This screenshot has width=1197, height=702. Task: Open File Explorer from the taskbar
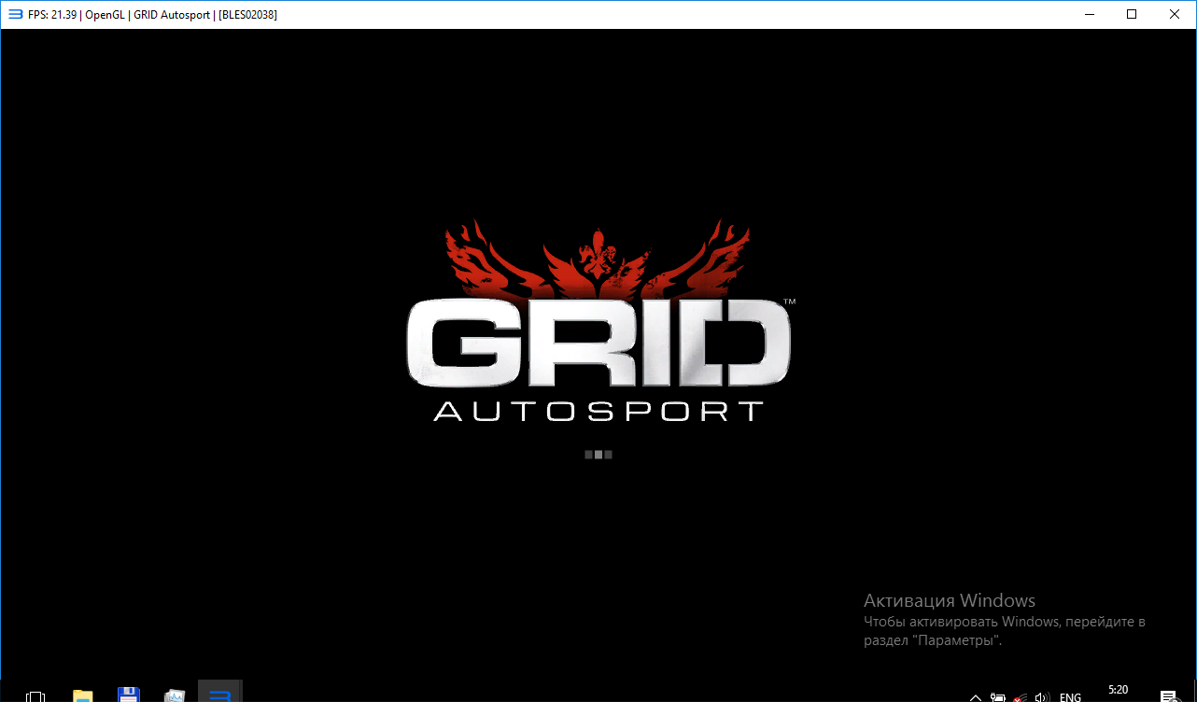83,695
